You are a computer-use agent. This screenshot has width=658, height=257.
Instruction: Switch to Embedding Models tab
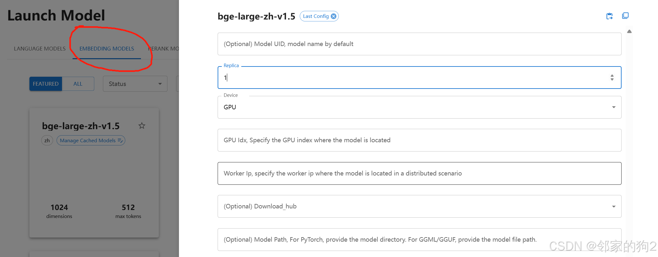pos(107,49)
